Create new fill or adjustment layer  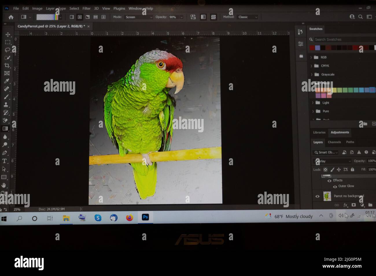362,205
